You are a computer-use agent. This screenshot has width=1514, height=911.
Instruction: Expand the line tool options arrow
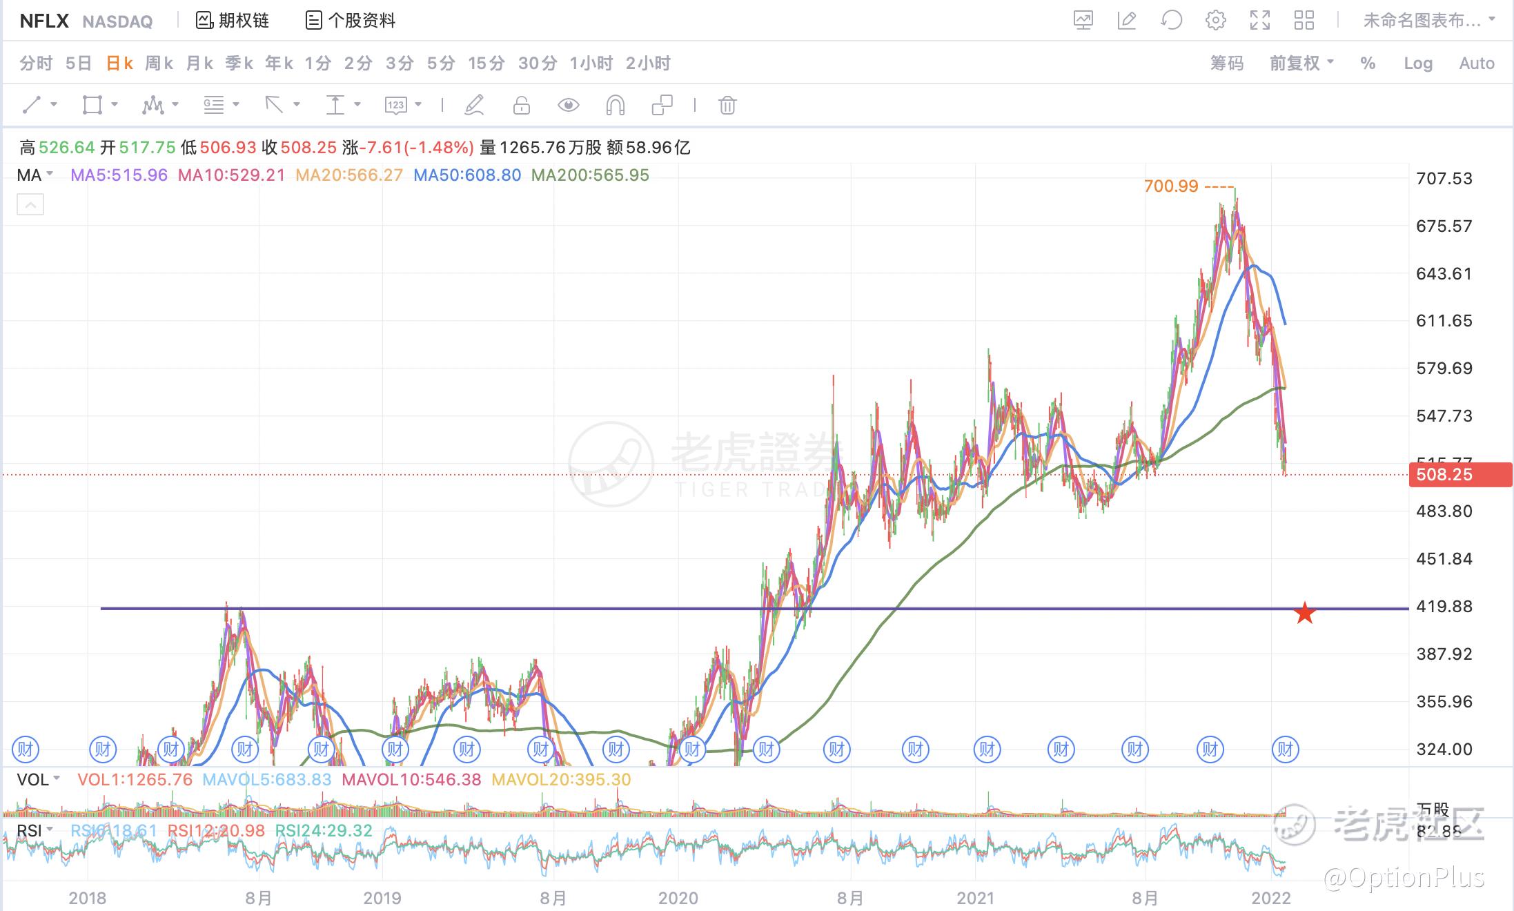click(x=54, y=105)
